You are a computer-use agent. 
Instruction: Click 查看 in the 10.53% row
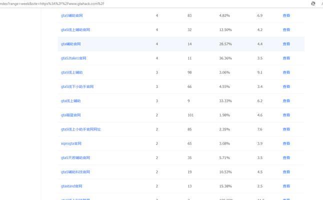(x=286, y=172)
